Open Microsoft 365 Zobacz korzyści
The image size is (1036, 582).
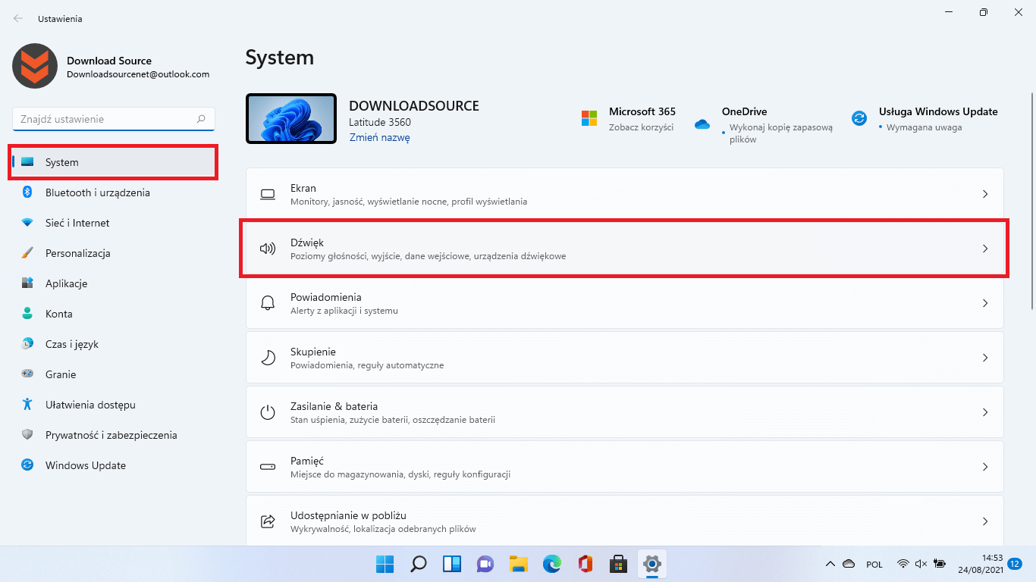click(642, 127)
